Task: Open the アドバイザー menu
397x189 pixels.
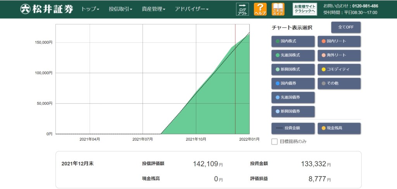Action: [x=192, y=9]
